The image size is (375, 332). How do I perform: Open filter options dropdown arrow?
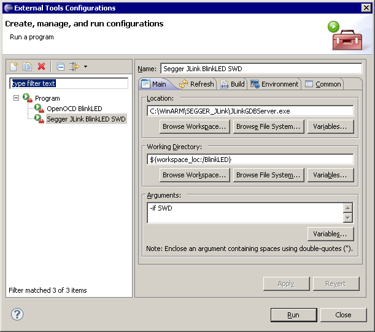pos(86,66)
